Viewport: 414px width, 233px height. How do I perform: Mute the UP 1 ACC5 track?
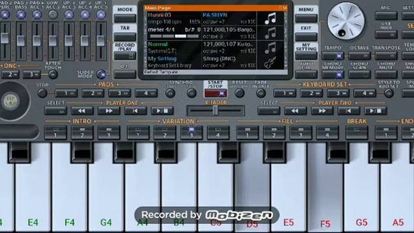point(101,15)
